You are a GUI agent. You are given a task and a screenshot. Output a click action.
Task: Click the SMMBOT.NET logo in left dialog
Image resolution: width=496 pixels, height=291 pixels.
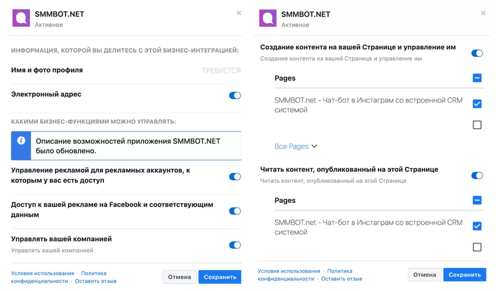click(x=21, y=18)
